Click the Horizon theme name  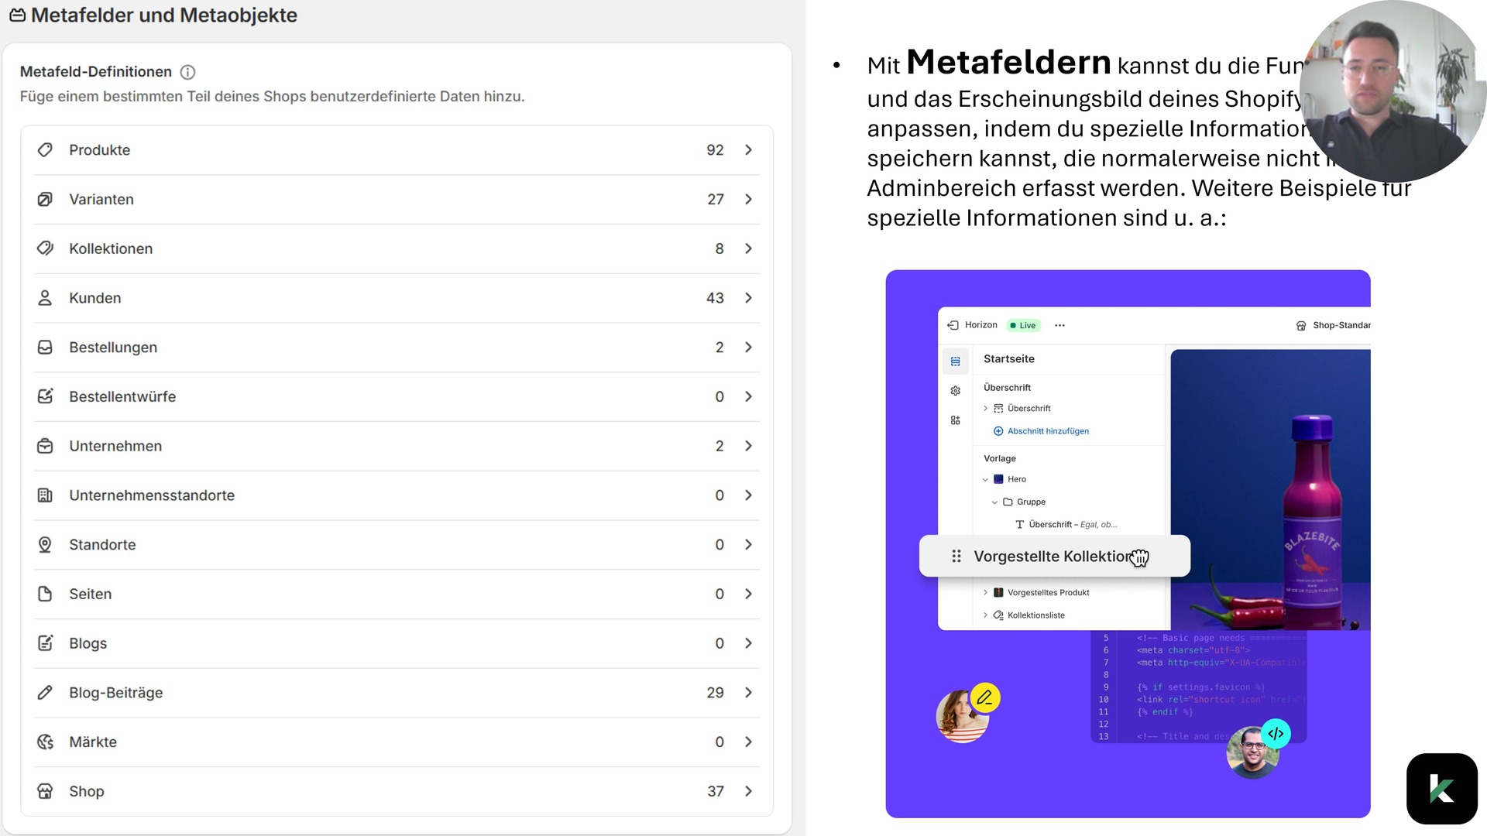click(x=980, y=325)
